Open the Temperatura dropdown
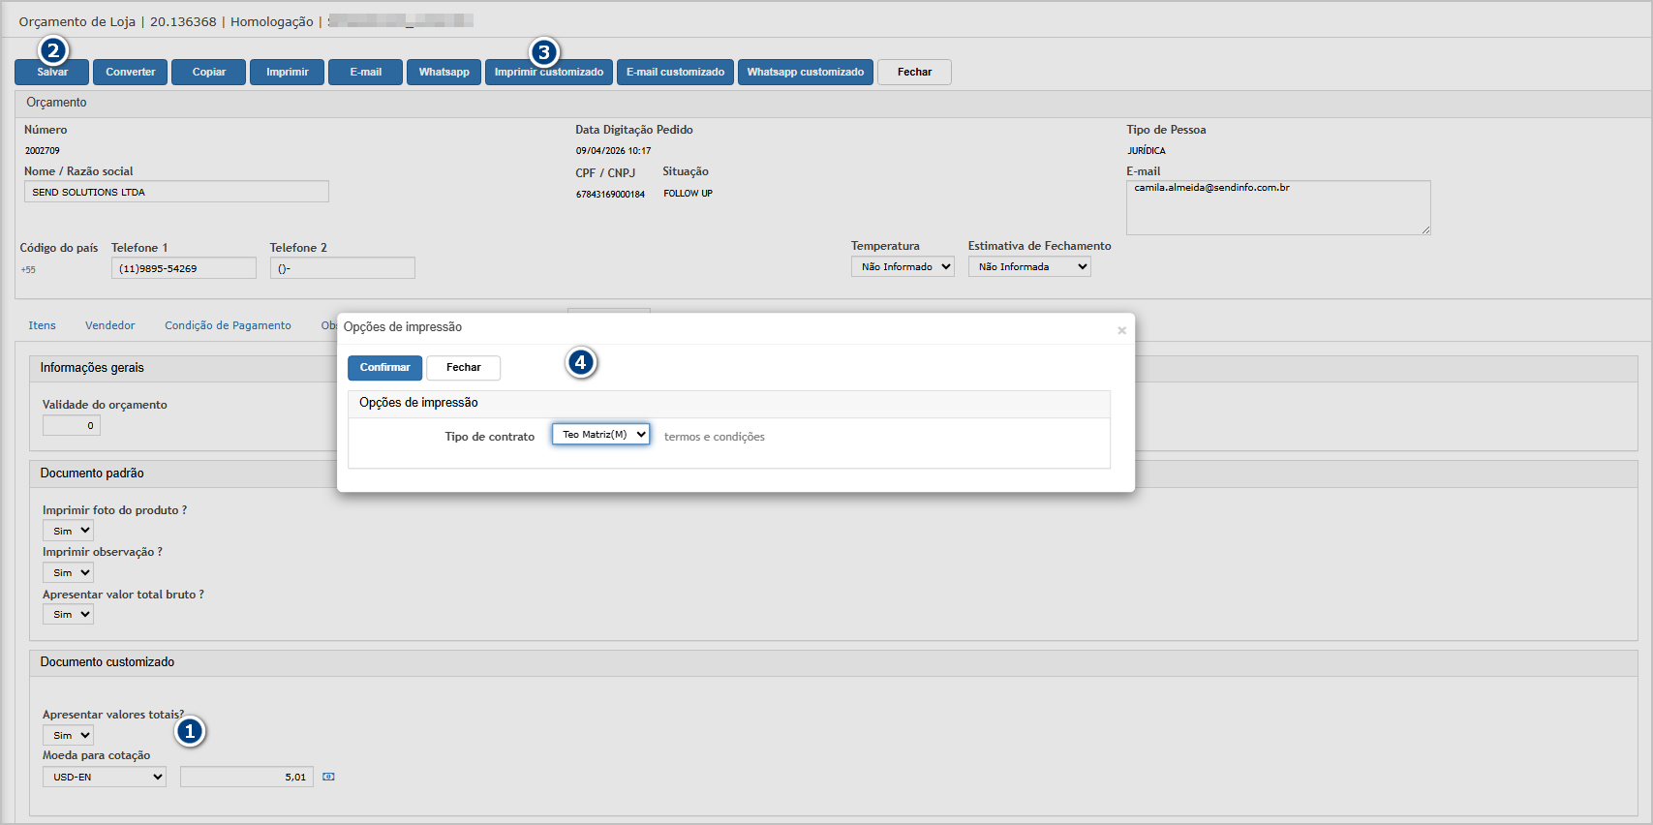Viewport: 1653px width, 825px height. point(903,266)
